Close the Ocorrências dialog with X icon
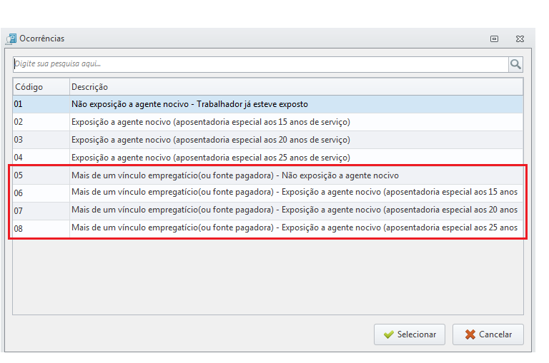The width and height of the screenshot is (549, 363). point(520,39)
